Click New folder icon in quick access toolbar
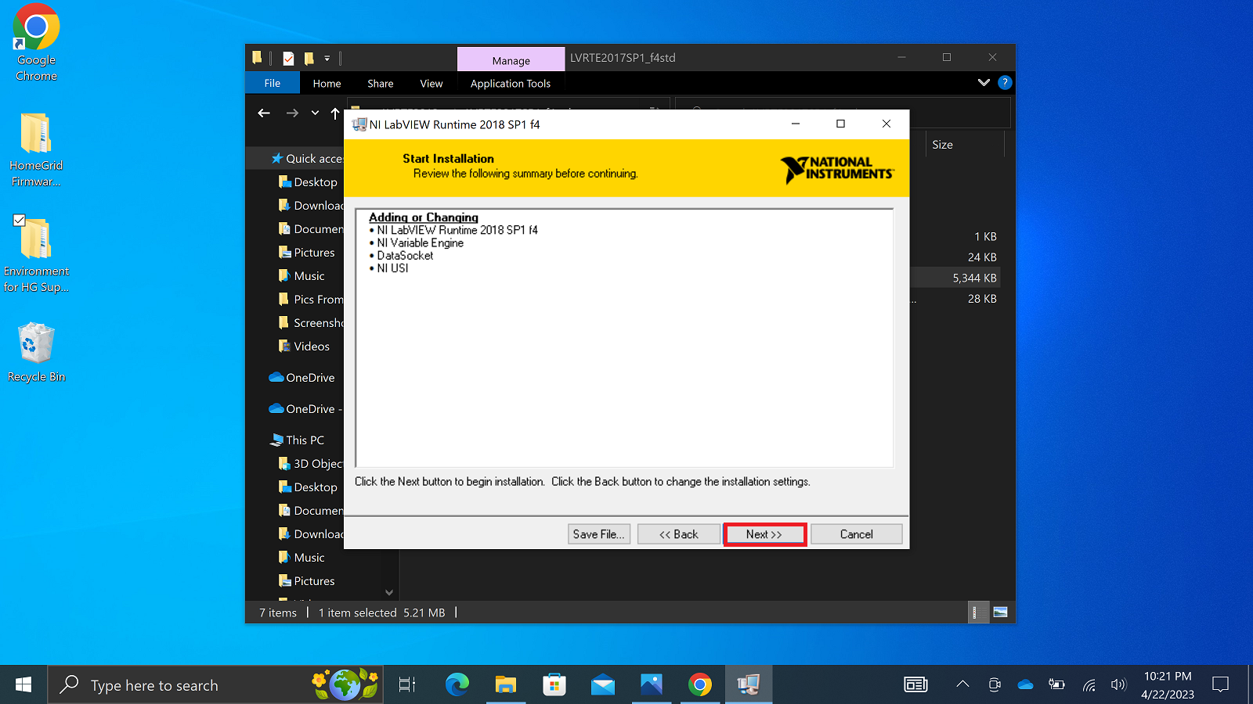1253x704 pixels. coord(309,58)
